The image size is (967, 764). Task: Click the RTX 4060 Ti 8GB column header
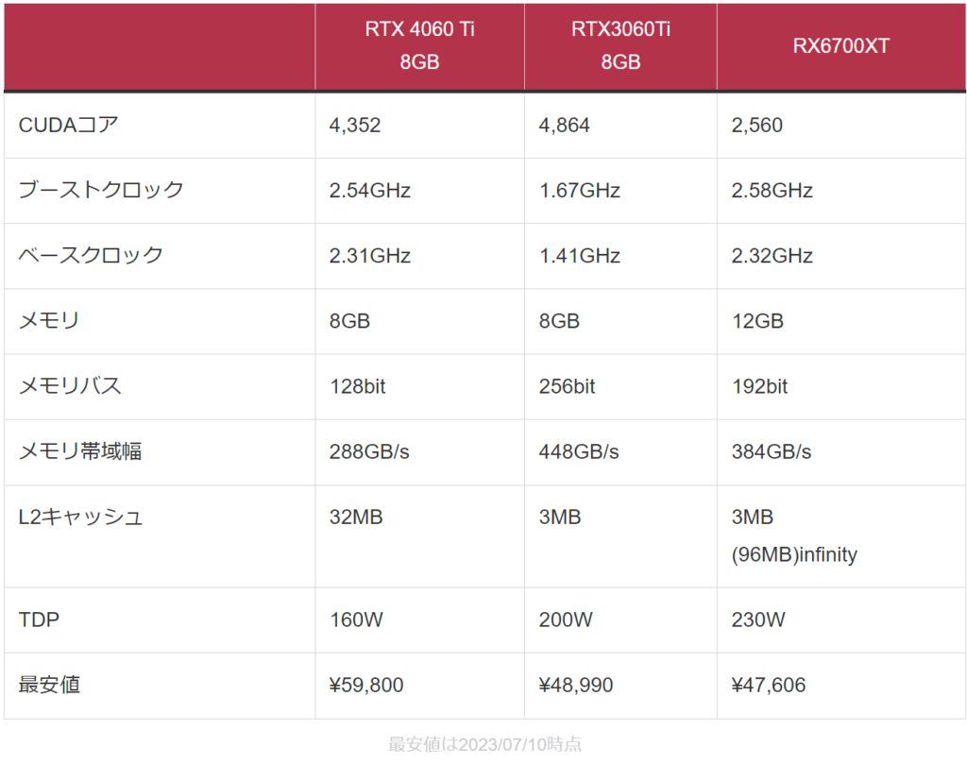[x=419, y=45]
